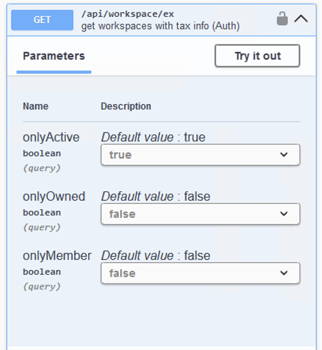
Task: Click 'Default value : false' above onlyMember dropdown
Action: pos(156,256)
